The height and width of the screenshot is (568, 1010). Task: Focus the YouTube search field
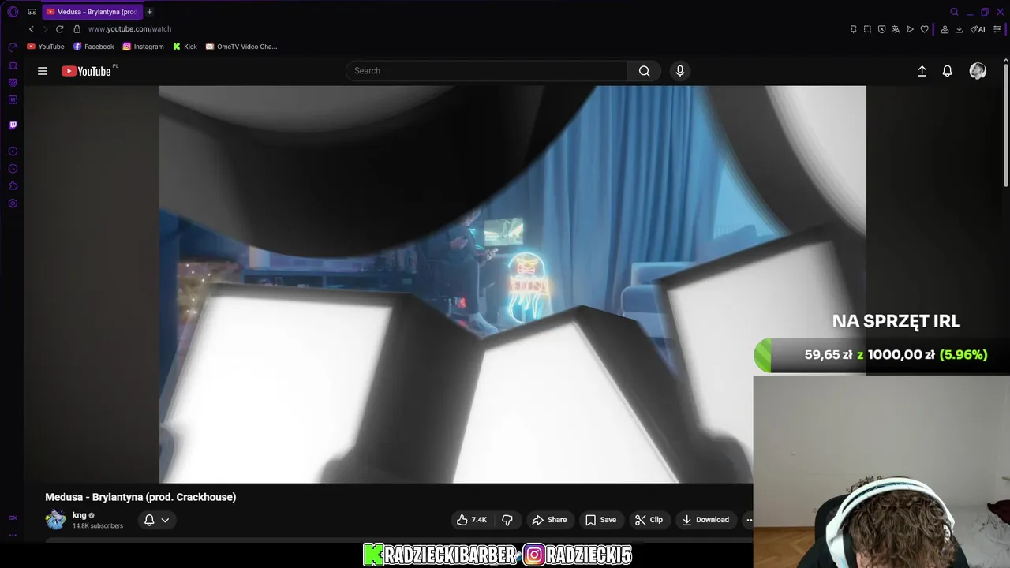(487, 71)
